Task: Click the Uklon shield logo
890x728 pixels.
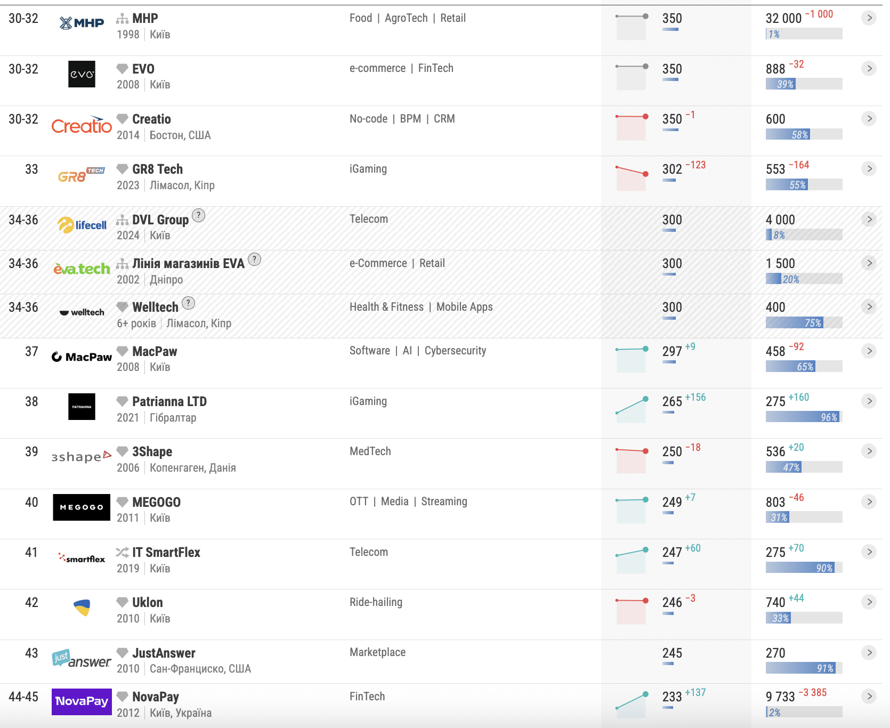Action: coord(82,608)
